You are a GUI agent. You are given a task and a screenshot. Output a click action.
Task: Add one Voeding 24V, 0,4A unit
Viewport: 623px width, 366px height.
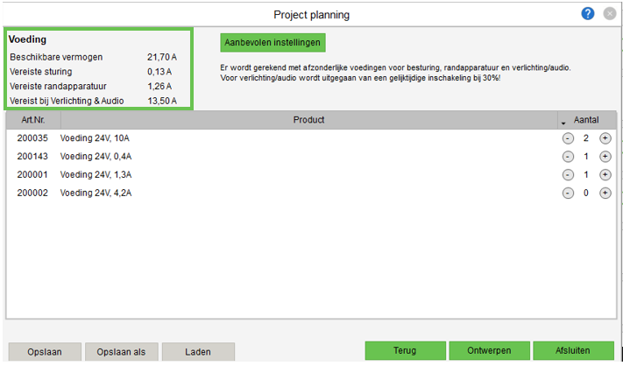coord(605,157)
